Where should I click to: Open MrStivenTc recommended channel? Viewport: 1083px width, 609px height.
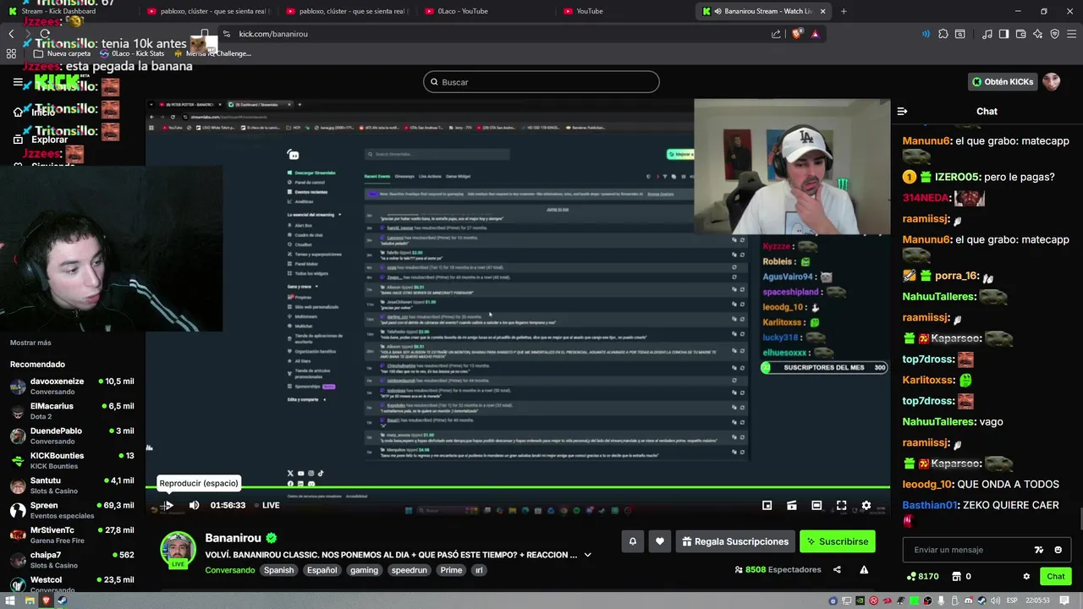coord(72,535)
